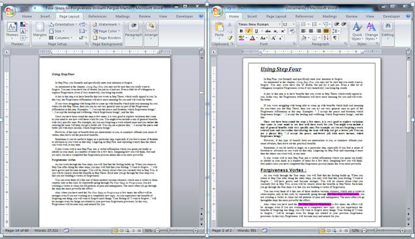Image resolution: width=415 pixels, height=239 pixels.
Task: Toggle strikethrough formatting in Document2
Action: (268, 31)
